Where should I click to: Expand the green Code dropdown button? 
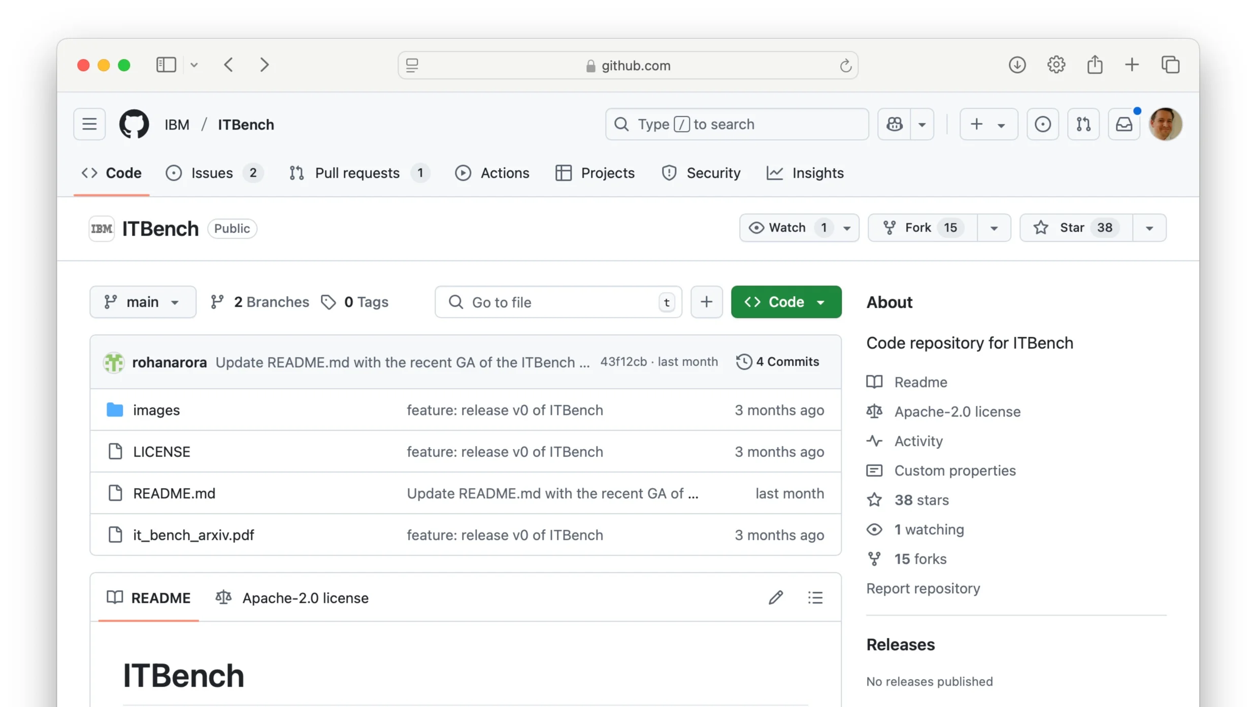(x=786, y=302)
